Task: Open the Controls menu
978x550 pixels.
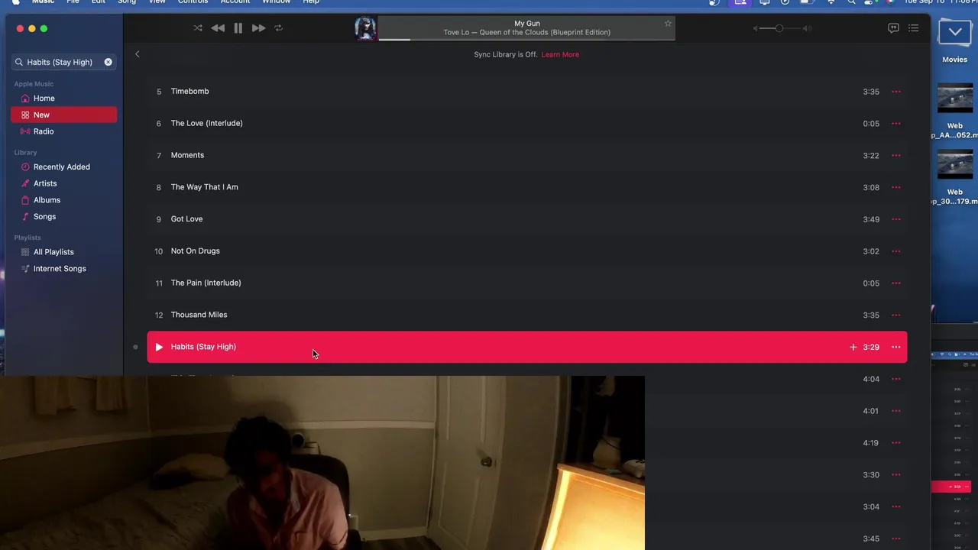Action: (x=193, y=2)
